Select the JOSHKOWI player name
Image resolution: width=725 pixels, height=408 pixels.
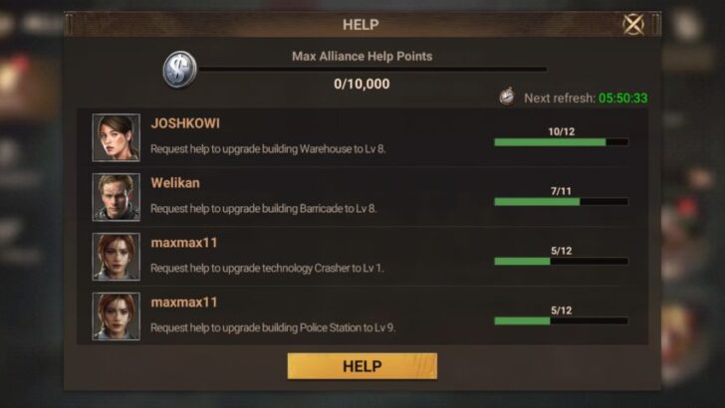point(185,123)
